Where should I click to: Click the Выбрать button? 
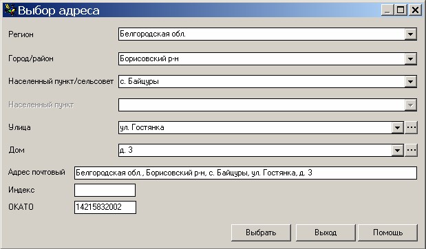pos(261,232)
